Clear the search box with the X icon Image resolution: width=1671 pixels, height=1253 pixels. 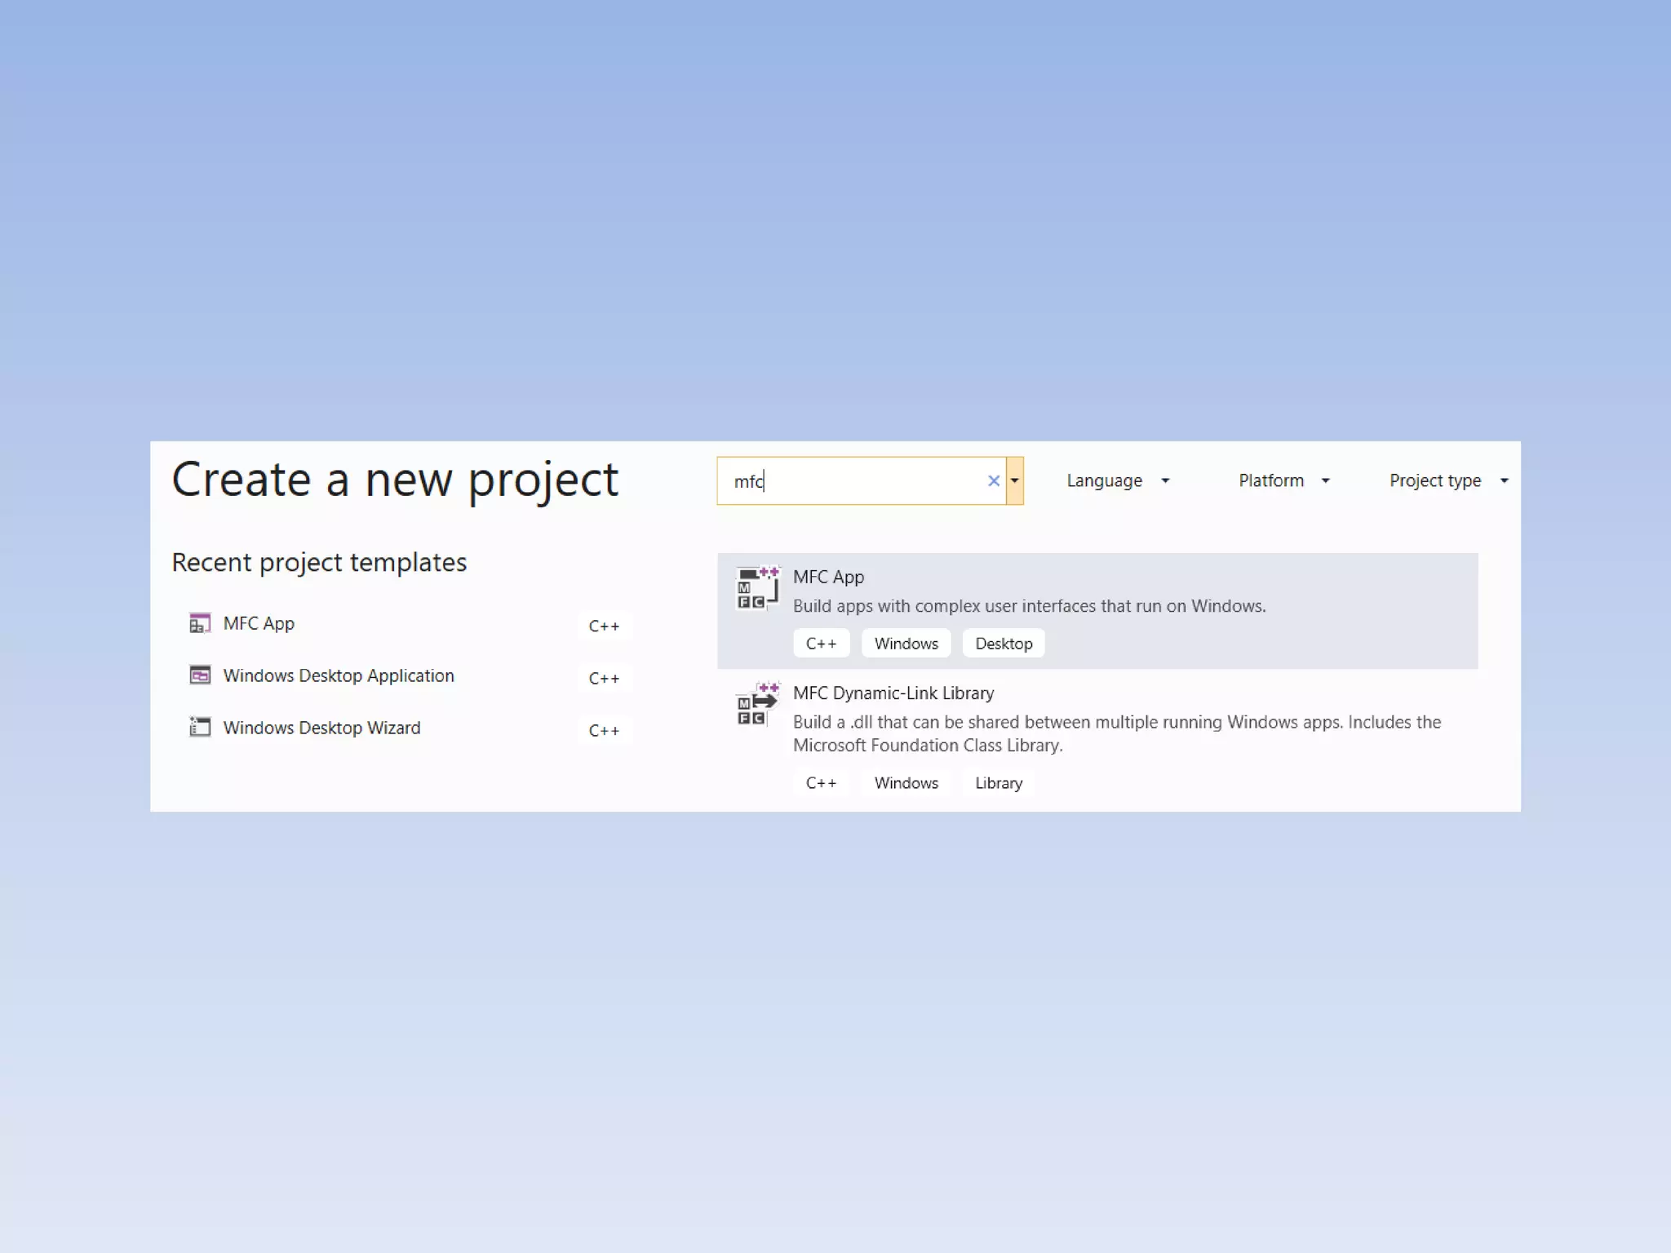coord(993,481)
